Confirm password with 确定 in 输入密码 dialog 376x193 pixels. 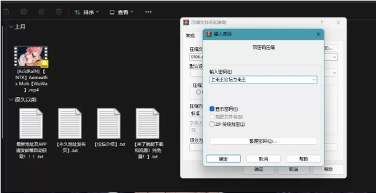click(223, 159)
